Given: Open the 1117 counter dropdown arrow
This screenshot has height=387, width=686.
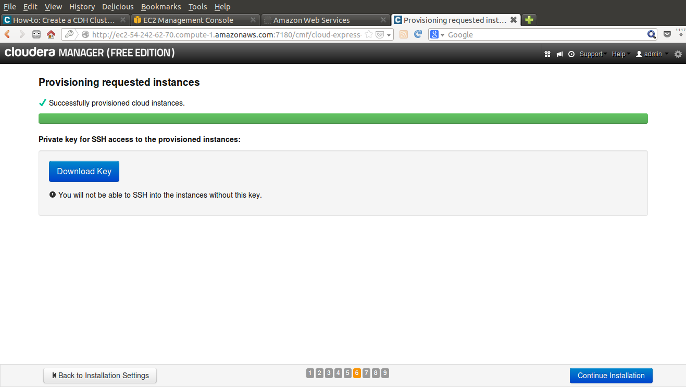Looking at the screenshot, I should tap(680, 35).
